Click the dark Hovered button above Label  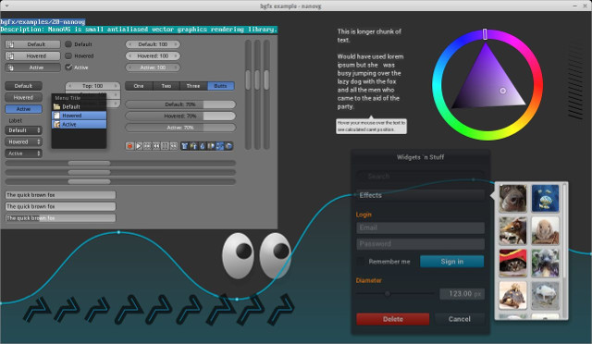[x=23, y=97]
